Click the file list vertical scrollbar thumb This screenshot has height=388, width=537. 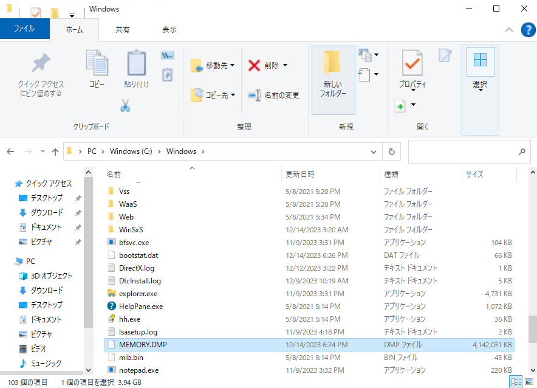pos(533,329)
